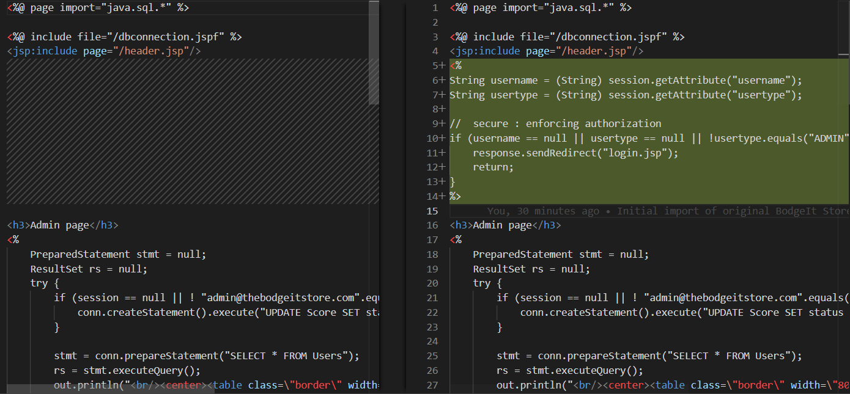Click line number 1 in the modified file
Viewport: 850px width, 394px height.
click(435, 8)
